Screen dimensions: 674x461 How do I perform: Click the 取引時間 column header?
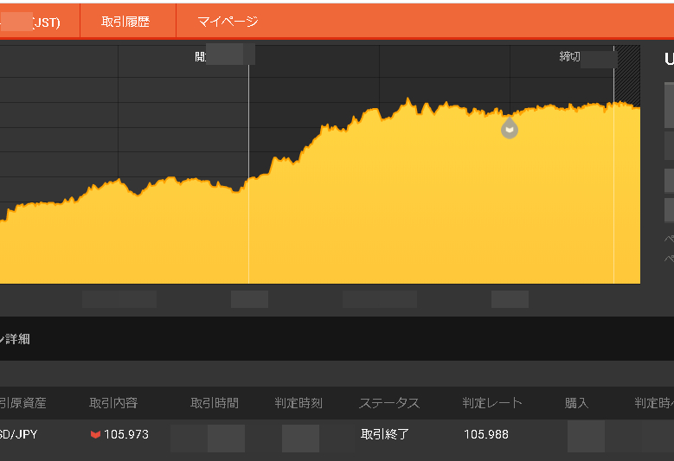[215, 403]
